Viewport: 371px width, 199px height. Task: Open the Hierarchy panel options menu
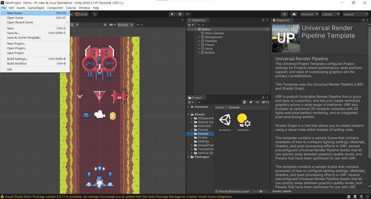pos(267,20)
